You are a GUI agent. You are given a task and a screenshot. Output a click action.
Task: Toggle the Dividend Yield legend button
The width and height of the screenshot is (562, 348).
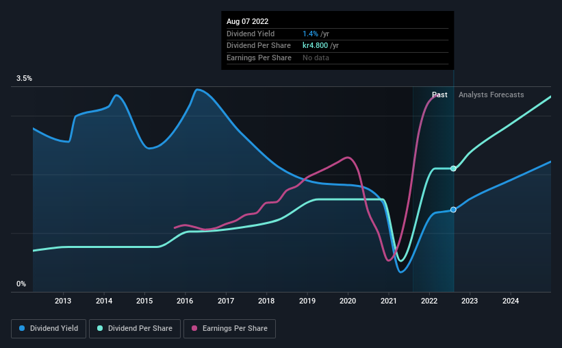pyautogui.click(x=49, y=329)
